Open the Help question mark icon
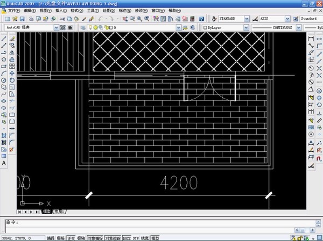Image resolution: width=323 pixels, height=241 pixels. click(201, 19)
